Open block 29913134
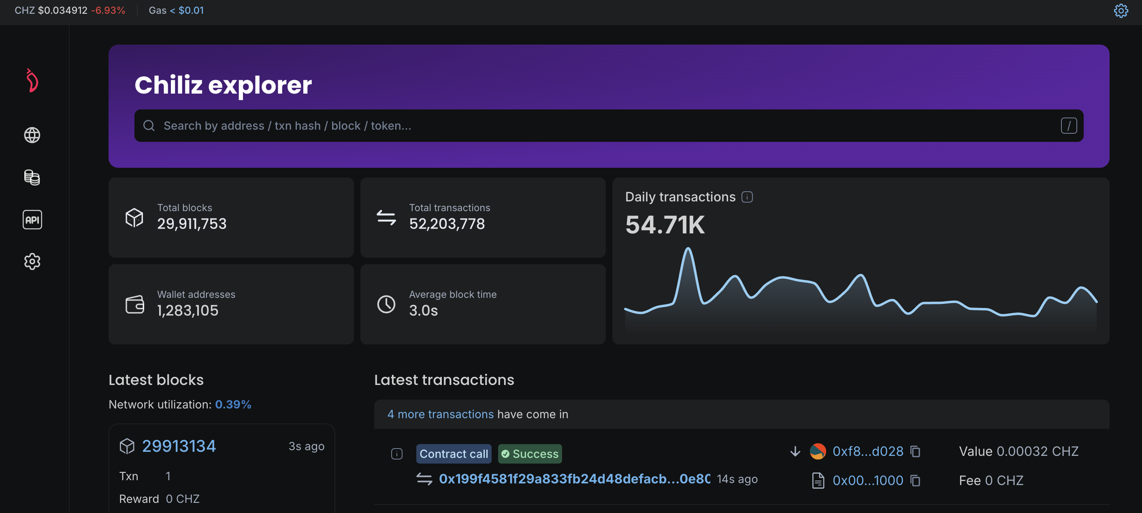Viewport: 1142px width, 513px height. (x=179, y=446)
